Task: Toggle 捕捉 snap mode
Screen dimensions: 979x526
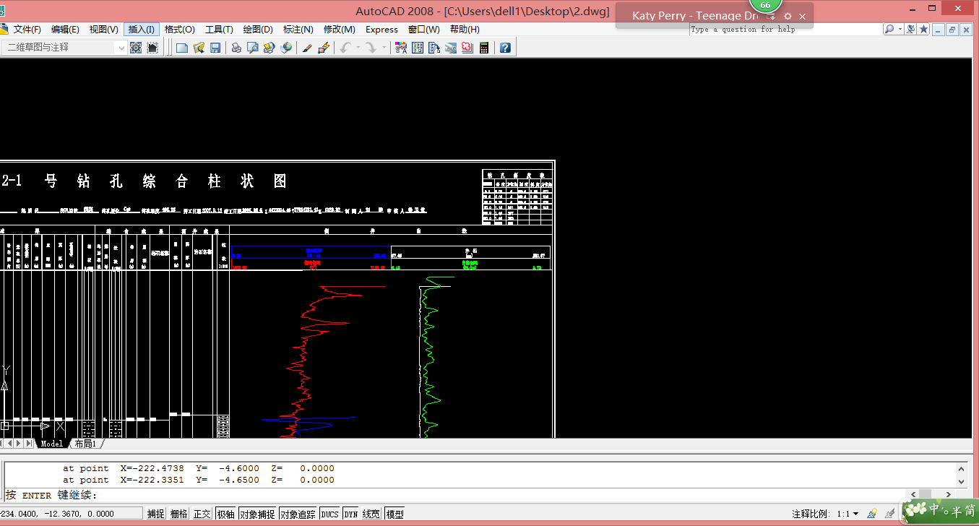Action: point(156,514)
